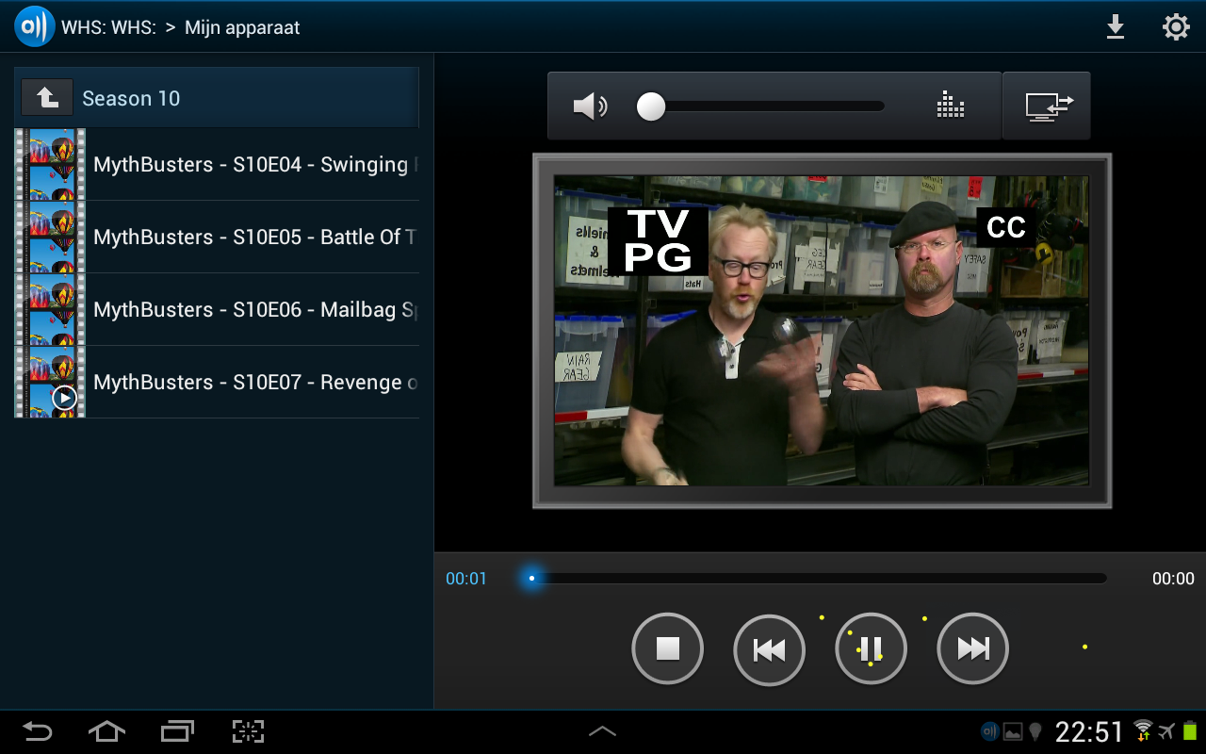Tap the total duration 00:00
This screenshot has height=754, width=1206.
pyautogui.click(x=1173, y=579)
